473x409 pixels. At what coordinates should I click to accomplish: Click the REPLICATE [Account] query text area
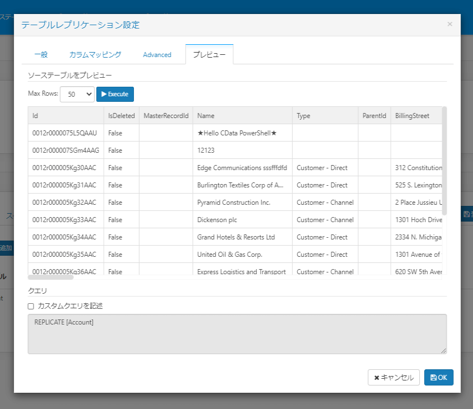coord(237,333)
